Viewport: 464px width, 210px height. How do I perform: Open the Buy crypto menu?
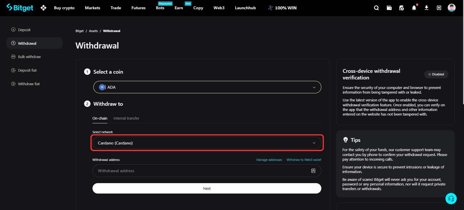[x=64, y=8]
